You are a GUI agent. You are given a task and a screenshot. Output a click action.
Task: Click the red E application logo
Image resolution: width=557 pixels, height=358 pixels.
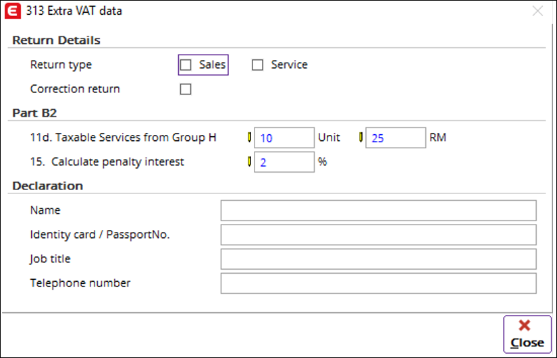coord(11,11)
